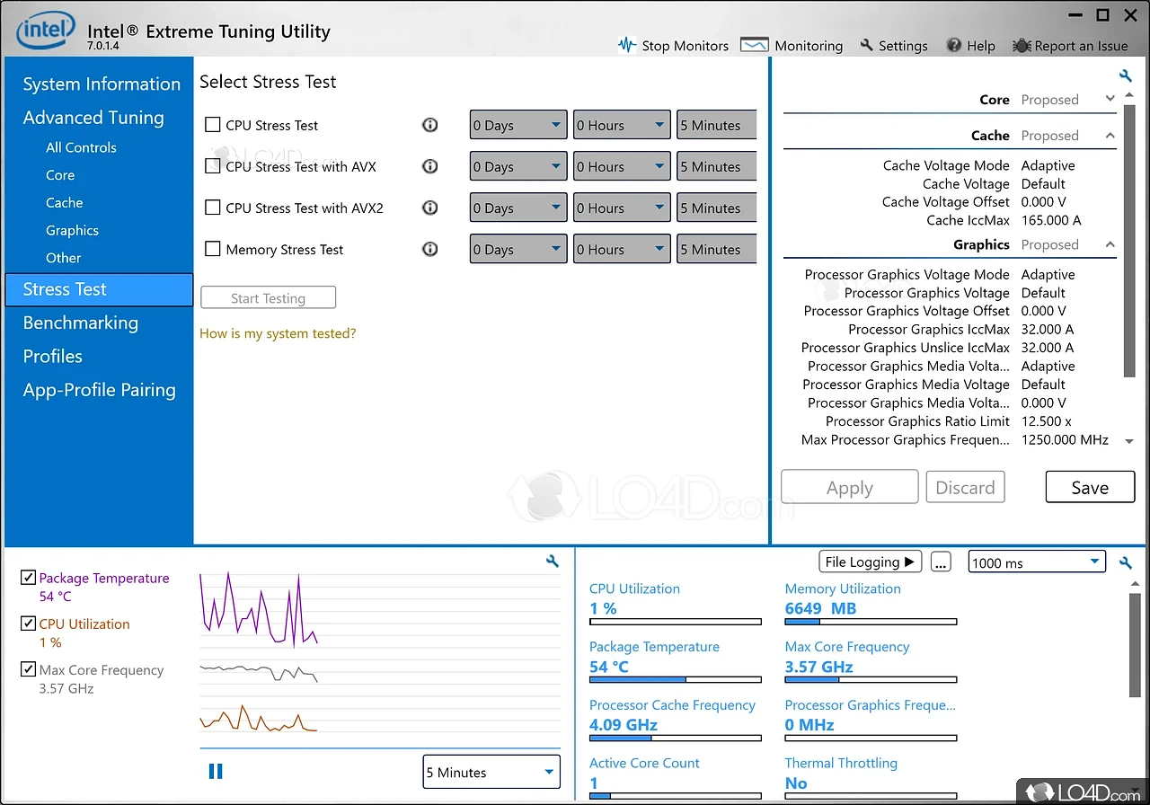Screen dimensions: 1150x805
Task: Switch to the Benchmarking section
Action: coord(80,323)
